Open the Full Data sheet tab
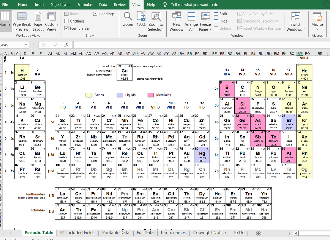The width and height of the screenshot is (330, 240). click(x=145, y=233)
